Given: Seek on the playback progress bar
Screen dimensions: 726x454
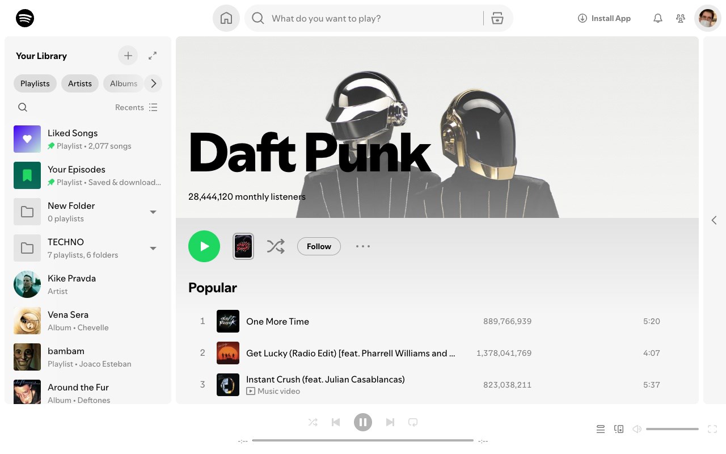Looking at the screenshot, I should pos(363,440).
